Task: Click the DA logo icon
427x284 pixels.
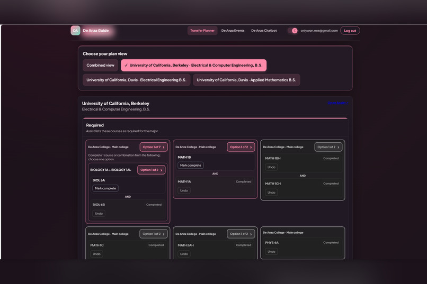Action: (75, 31)
